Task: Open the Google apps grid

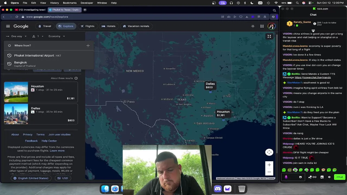Action: [x=262, y=26]
